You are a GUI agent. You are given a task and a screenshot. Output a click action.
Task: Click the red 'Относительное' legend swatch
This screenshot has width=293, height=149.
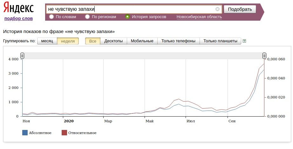pyautogui.click(x=64, y=133)
